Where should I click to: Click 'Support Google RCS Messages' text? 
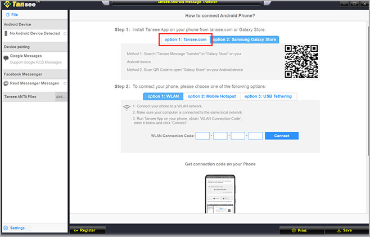[35, 62]
